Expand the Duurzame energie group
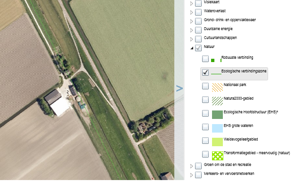 [x=191, y=30]
